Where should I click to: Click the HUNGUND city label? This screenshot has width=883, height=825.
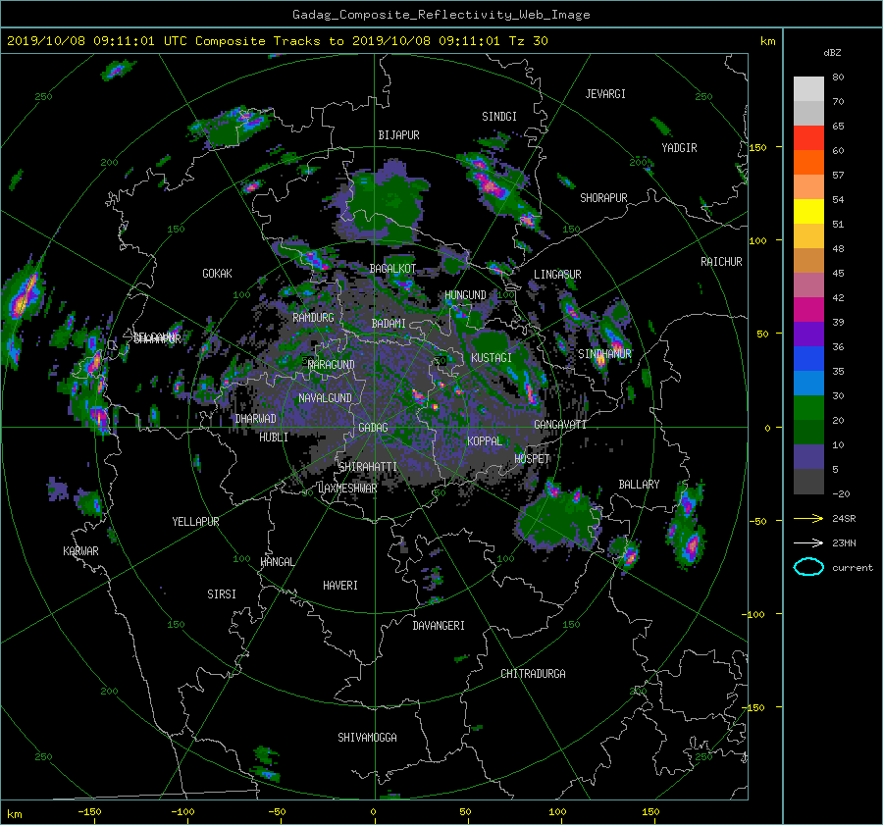coord(465,295)
